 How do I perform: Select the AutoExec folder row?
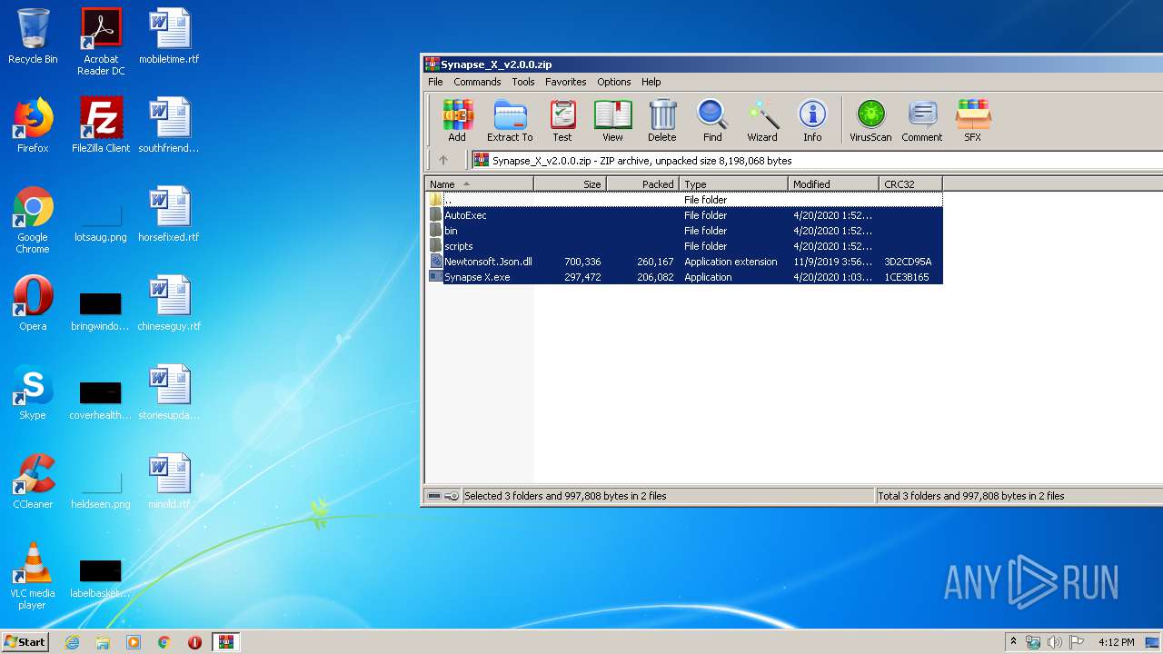(684, 215)
